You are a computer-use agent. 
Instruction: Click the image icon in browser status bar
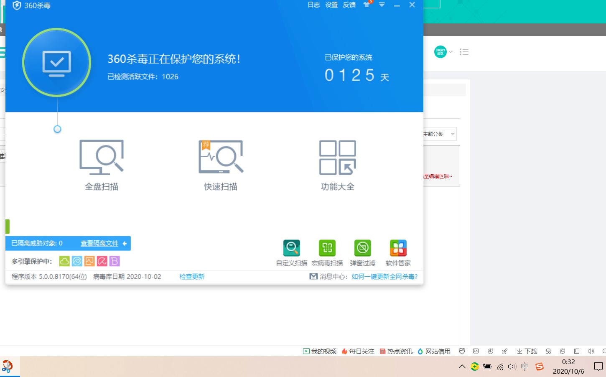(476, 351)
